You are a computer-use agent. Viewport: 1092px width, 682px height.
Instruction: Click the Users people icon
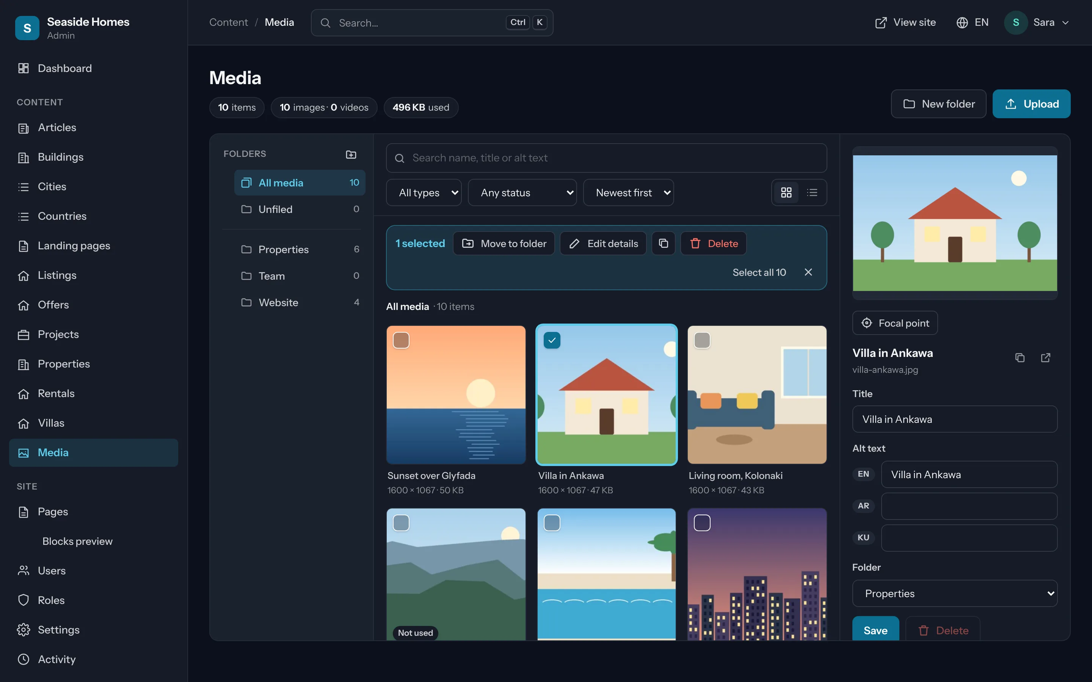[x=24, y=571]
